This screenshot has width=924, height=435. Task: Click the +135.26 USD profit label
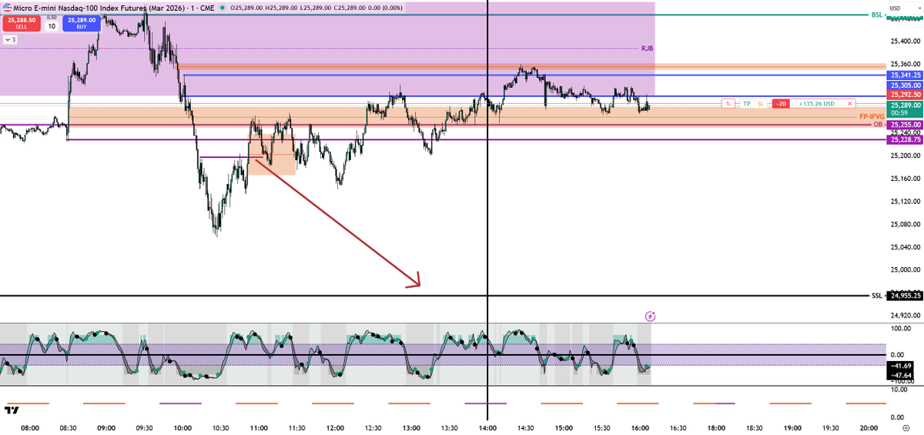(x=817, y=103)
